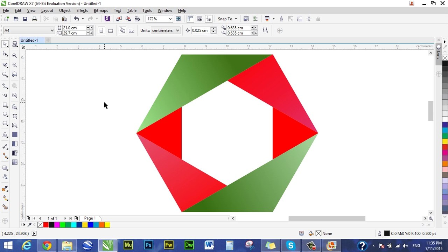Click the Import icon
Screen dimensions: 448x252
119,19
